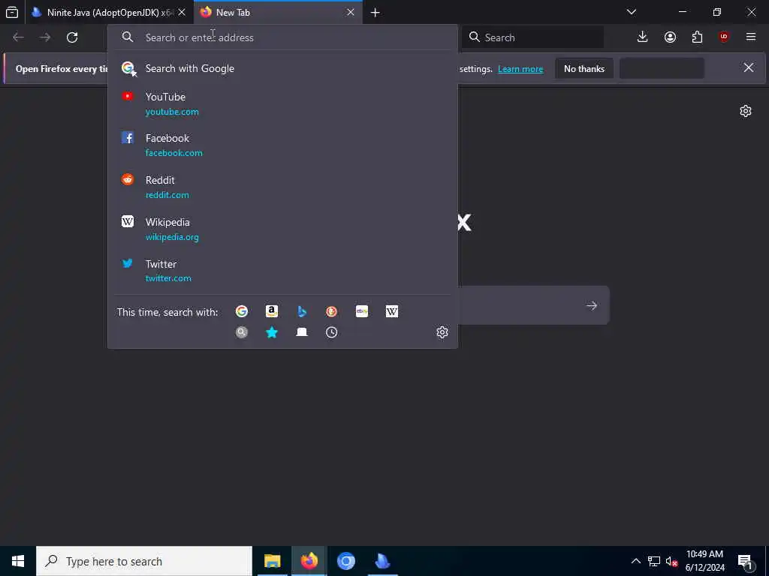Focus the Search or enter address field
The height and width of the screenshot is (576, 769).
(283, 37)
